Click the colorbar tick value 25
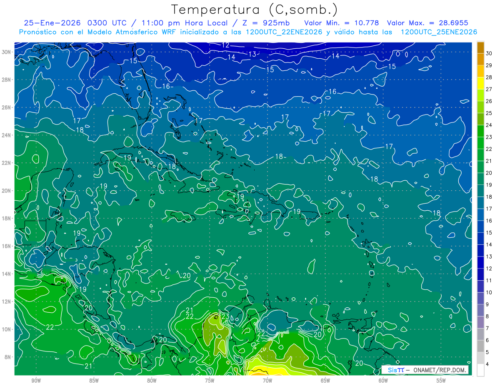Viewport: 500px width, 386px height. 489,113
